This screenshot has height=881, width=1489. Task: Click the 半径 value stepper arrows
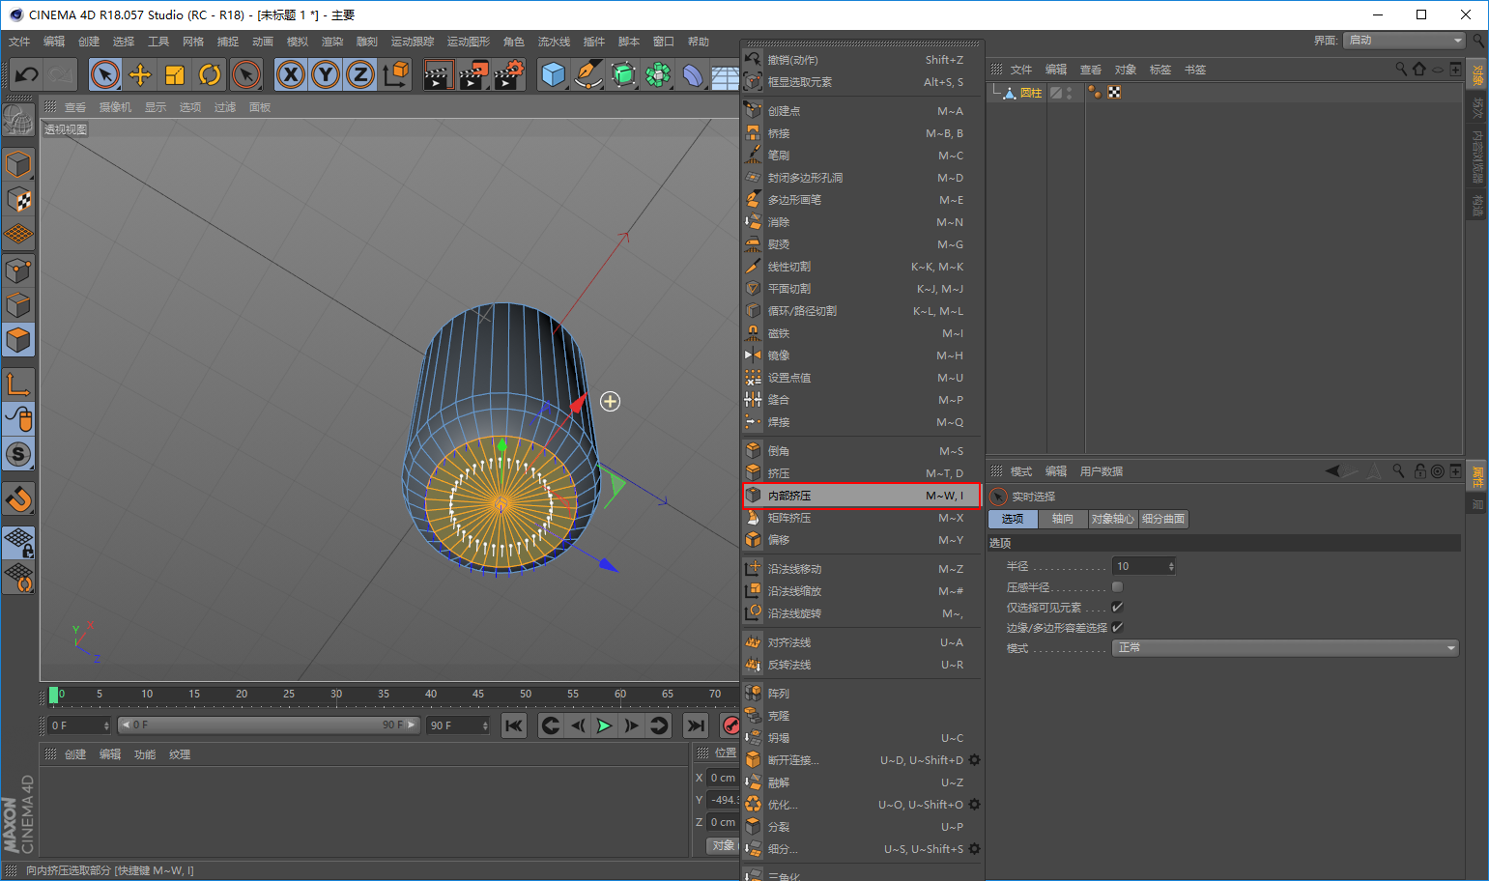(1171, 566)
